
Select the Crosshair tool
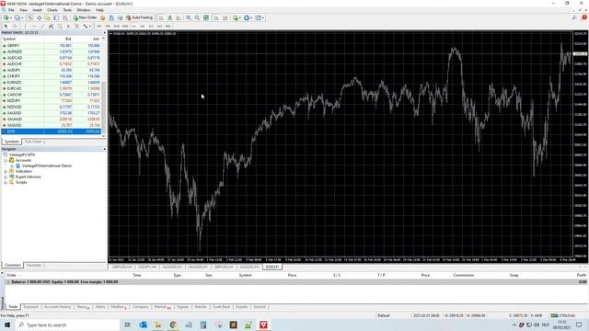tap(15, 27)
